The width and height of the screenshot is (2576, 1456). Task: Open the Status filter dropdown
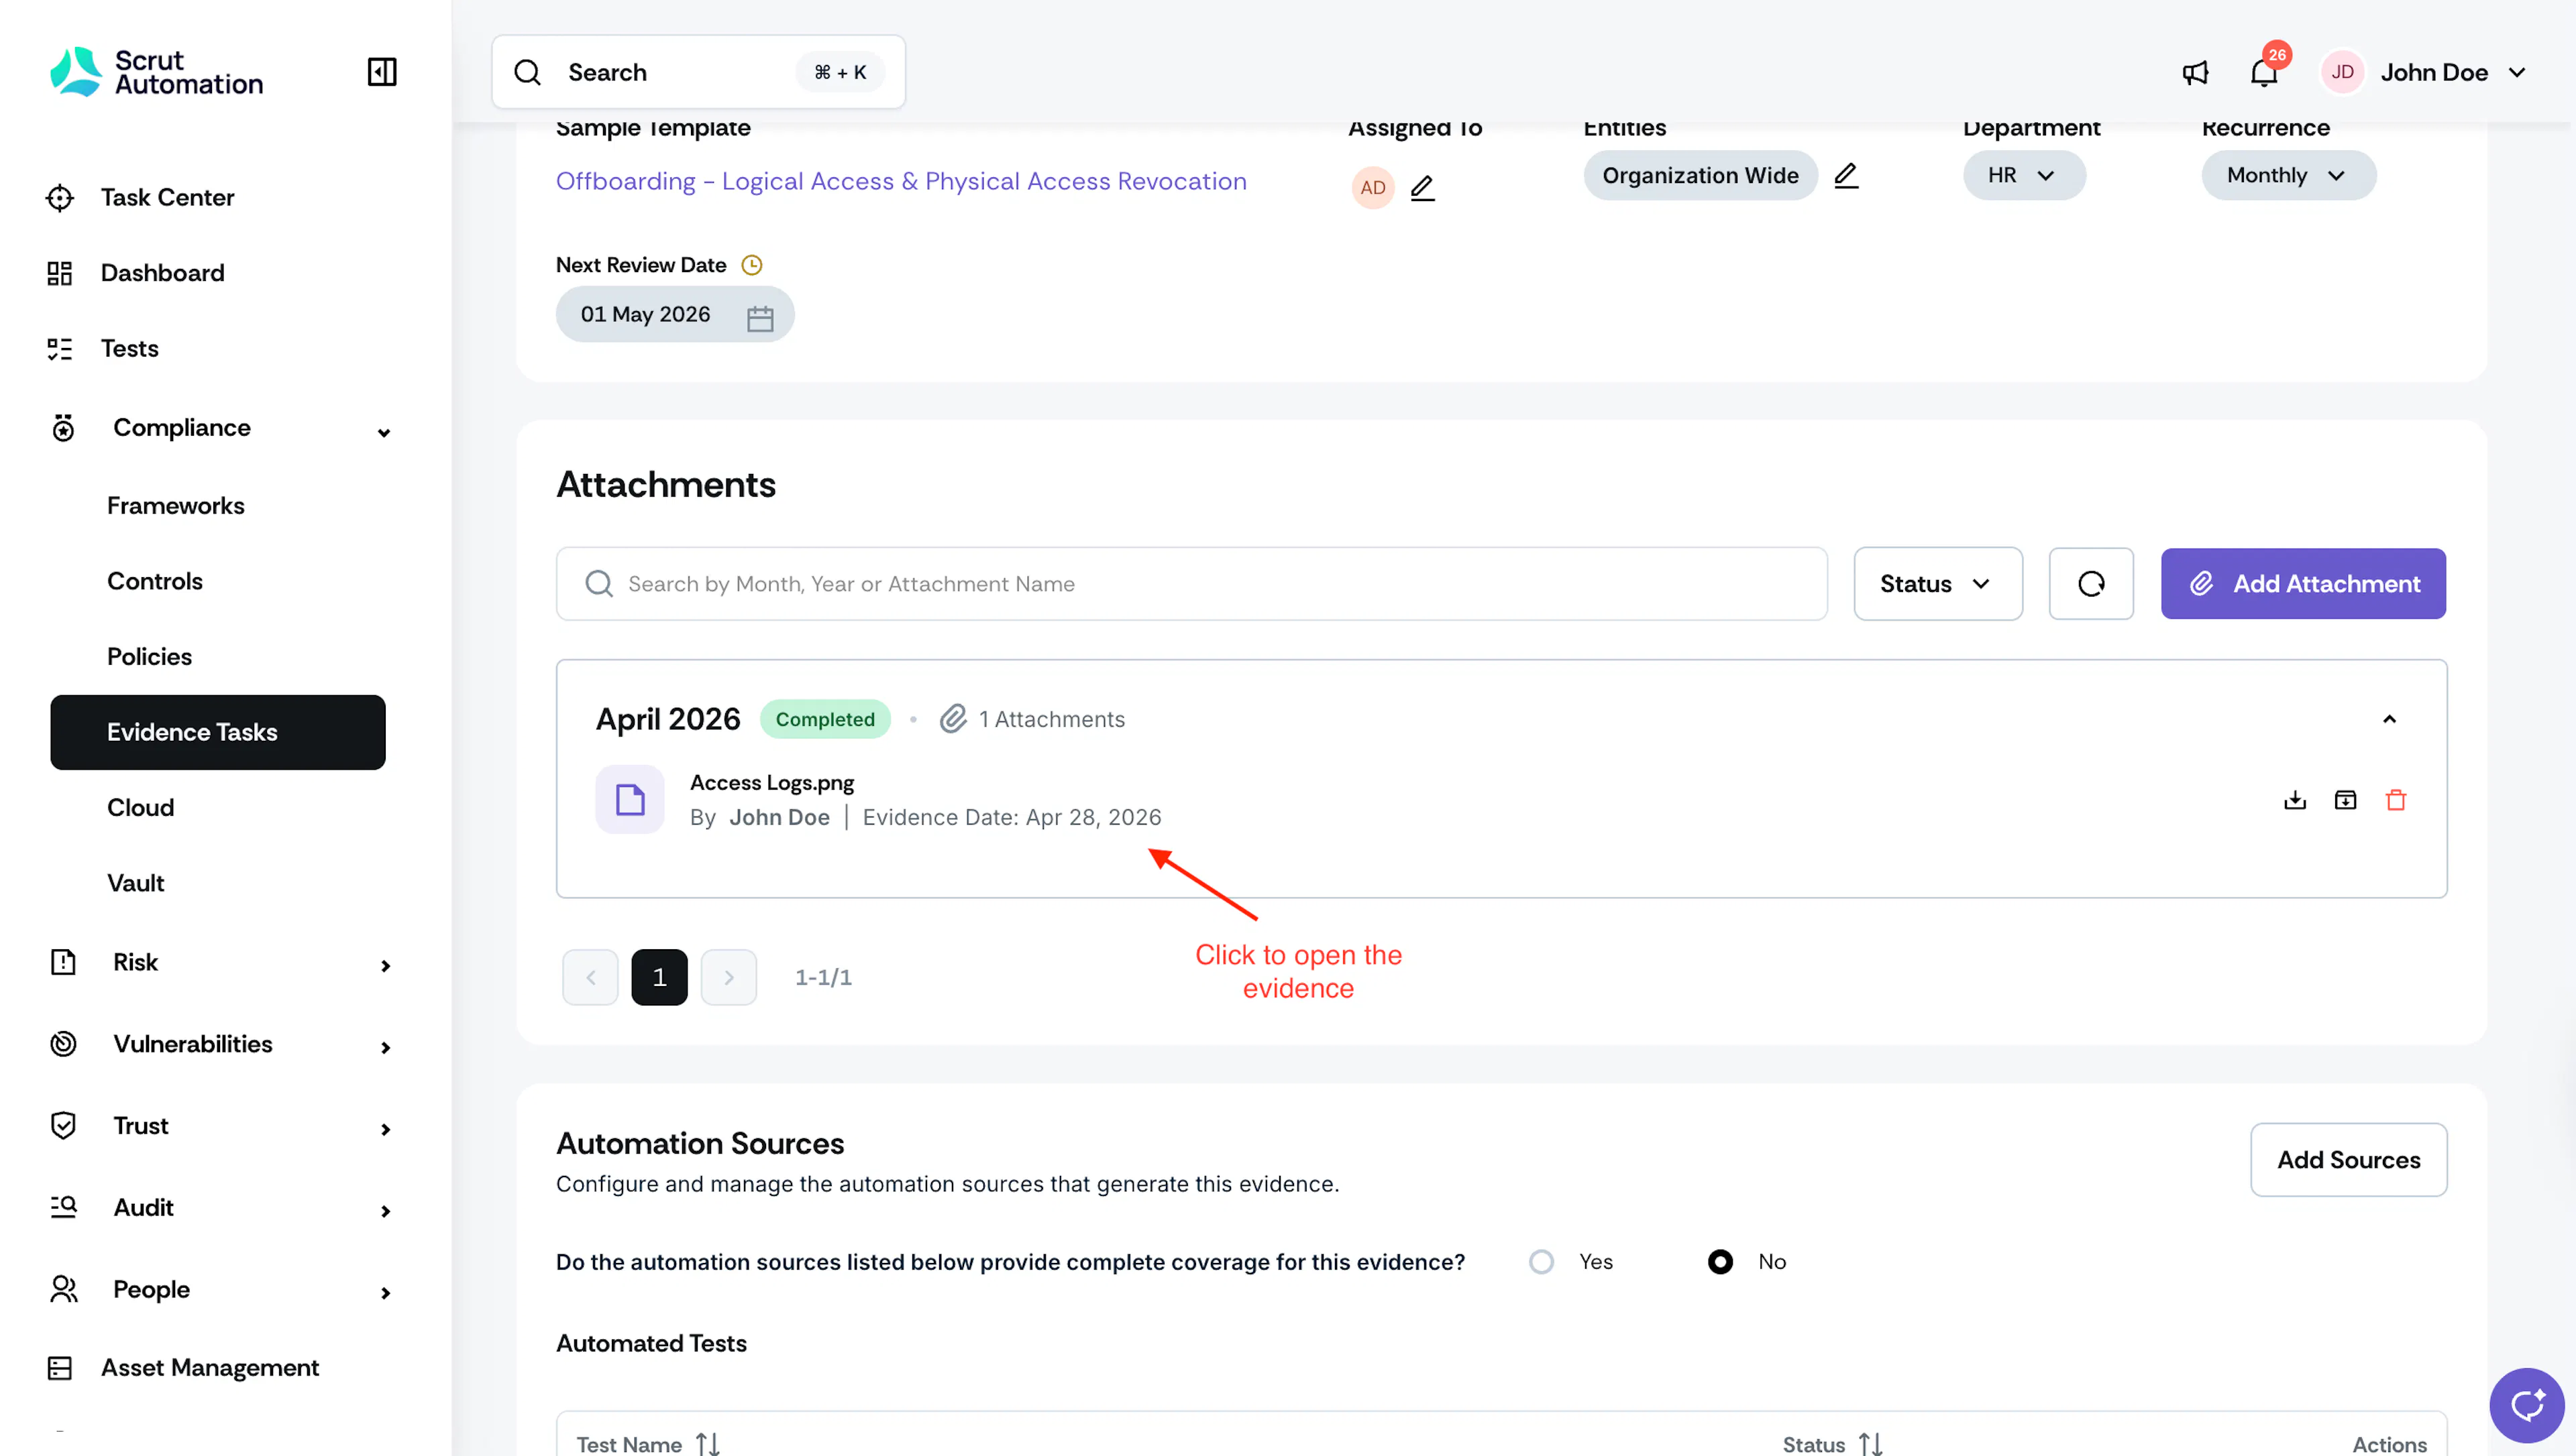pos(1938,584)
